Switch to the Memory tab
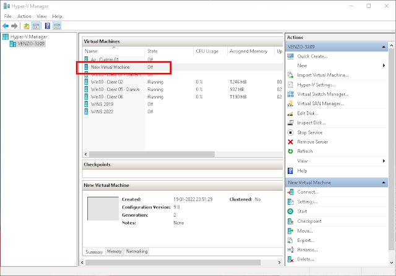396x276 pixels. point(114,251)
